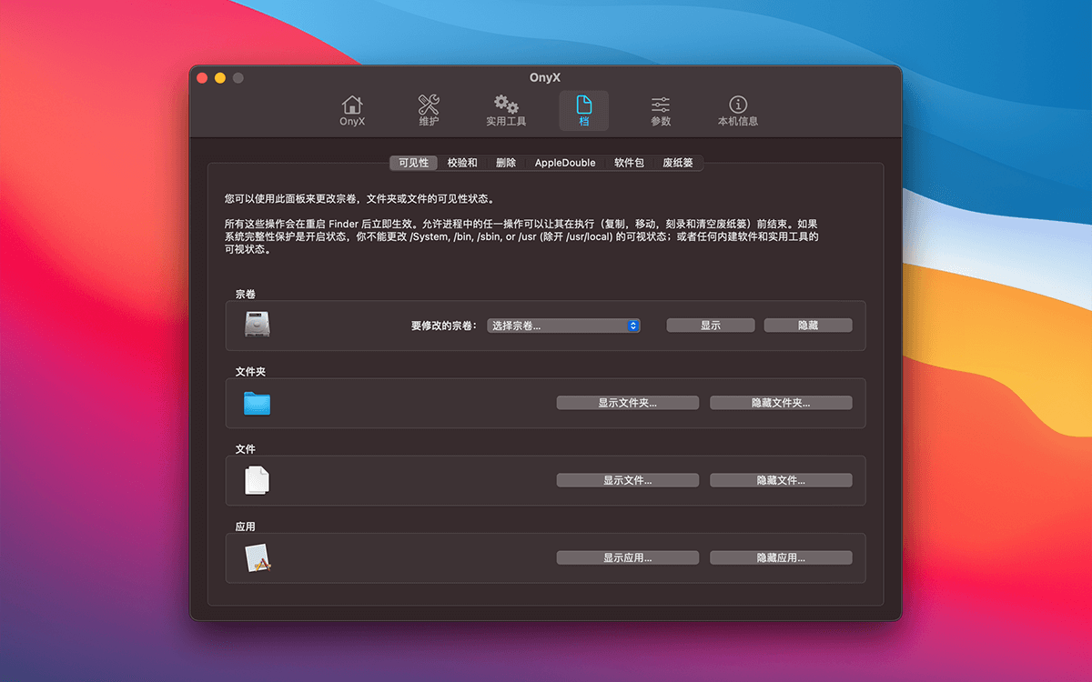Switch to the 删除 tab
This screenshot has height=682, width=1092.
point(506,163)
